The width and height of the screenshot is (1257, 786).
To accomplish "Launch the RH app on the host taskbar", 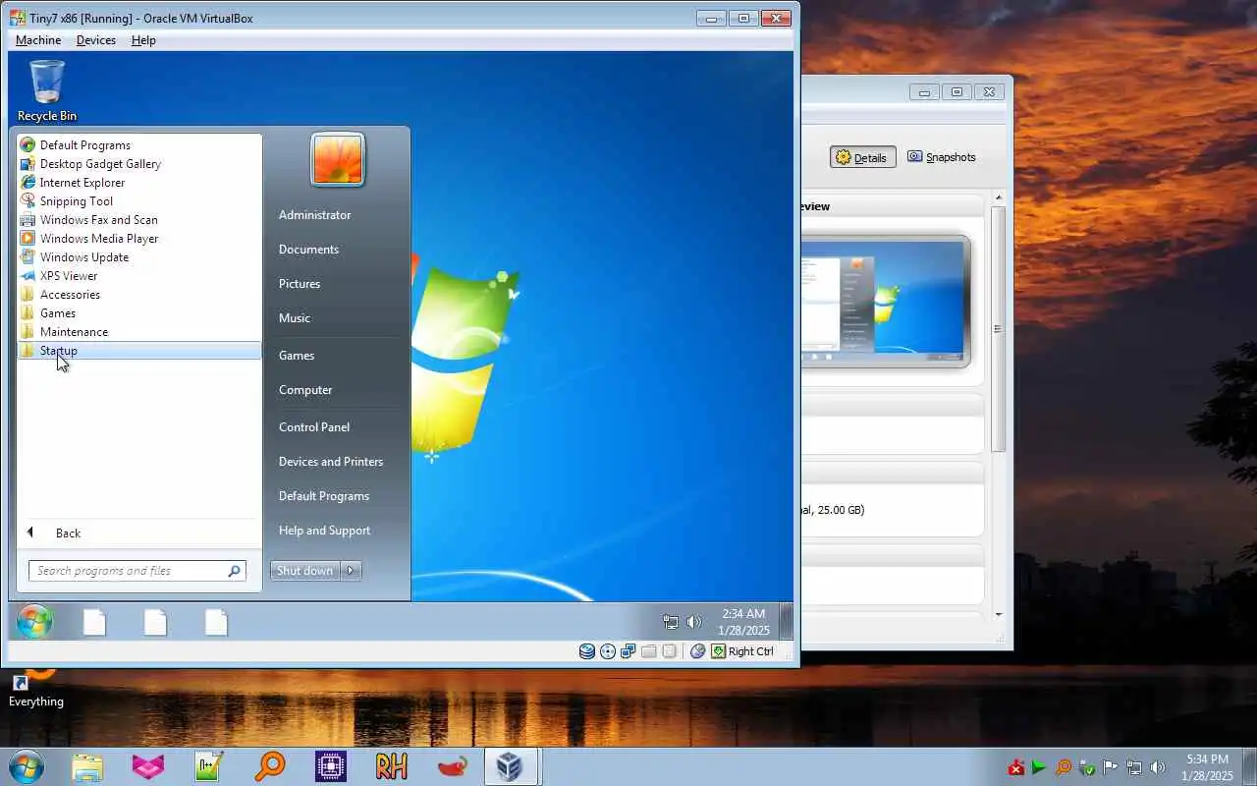I will pos(392,766).
